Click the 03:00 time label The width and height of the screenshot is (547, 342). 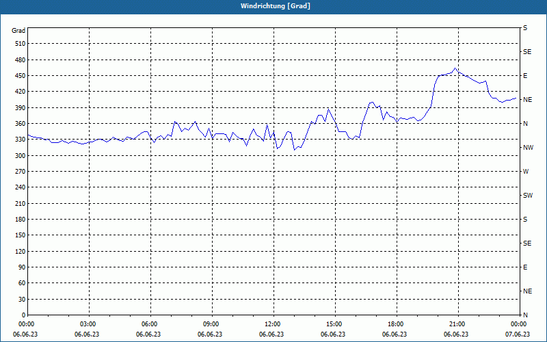tap(88, 324)
